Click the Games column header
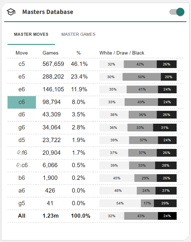The image size is (191, 242). (50, 53)
